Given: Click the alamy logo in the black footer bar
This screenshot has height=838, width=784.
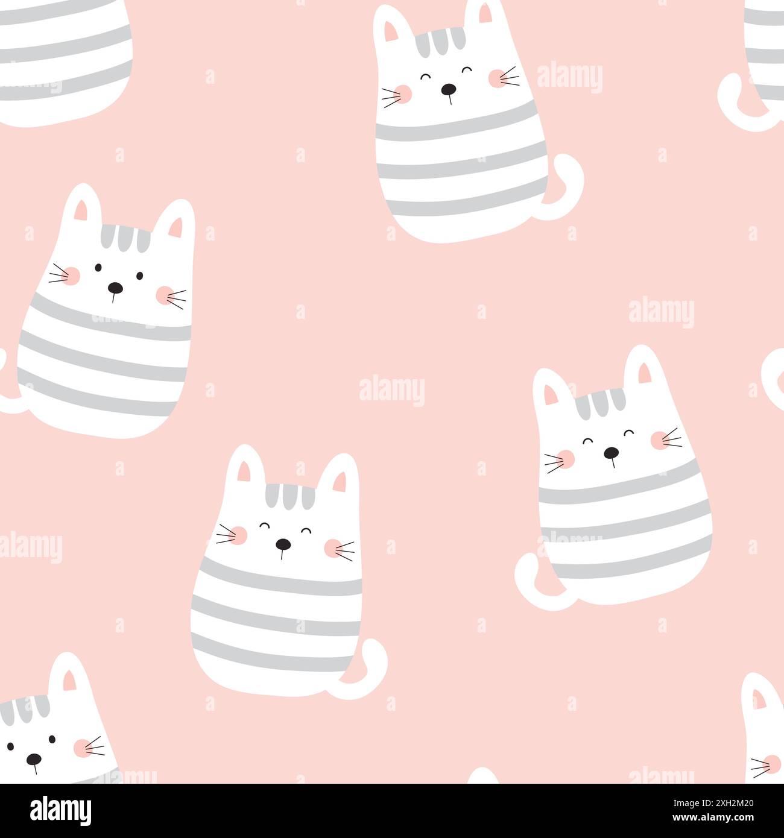Looking at the screenshot, I should tap(61, 810).
